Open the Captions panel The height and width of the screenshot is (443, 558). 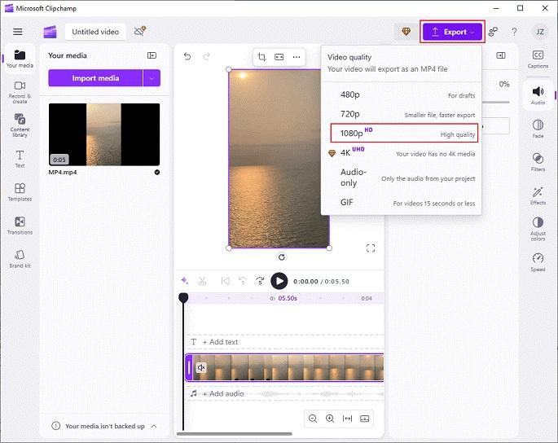tap(538, 59)
